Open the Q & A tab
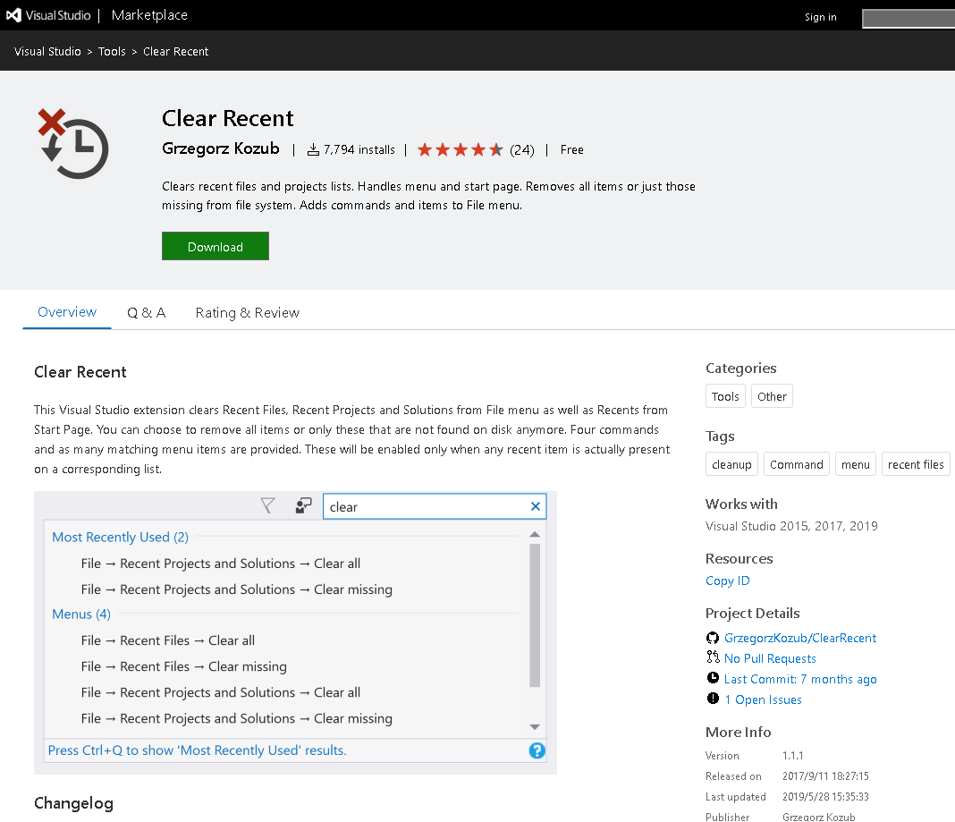 tap(146, 312)
